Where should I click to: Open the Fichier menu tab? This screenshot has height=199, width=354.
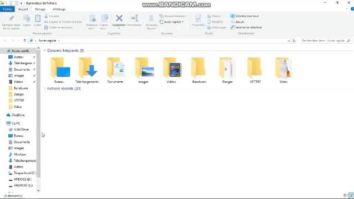[7, 9]
